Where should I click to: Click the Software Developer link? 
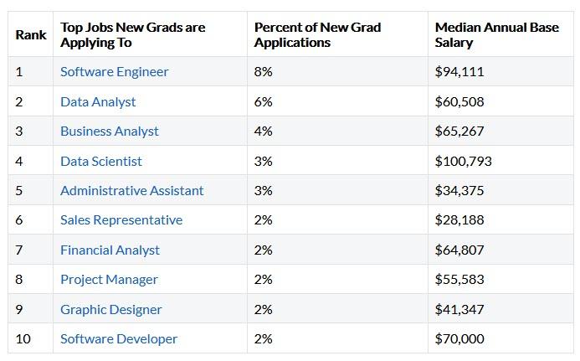(x=119, y=339)
